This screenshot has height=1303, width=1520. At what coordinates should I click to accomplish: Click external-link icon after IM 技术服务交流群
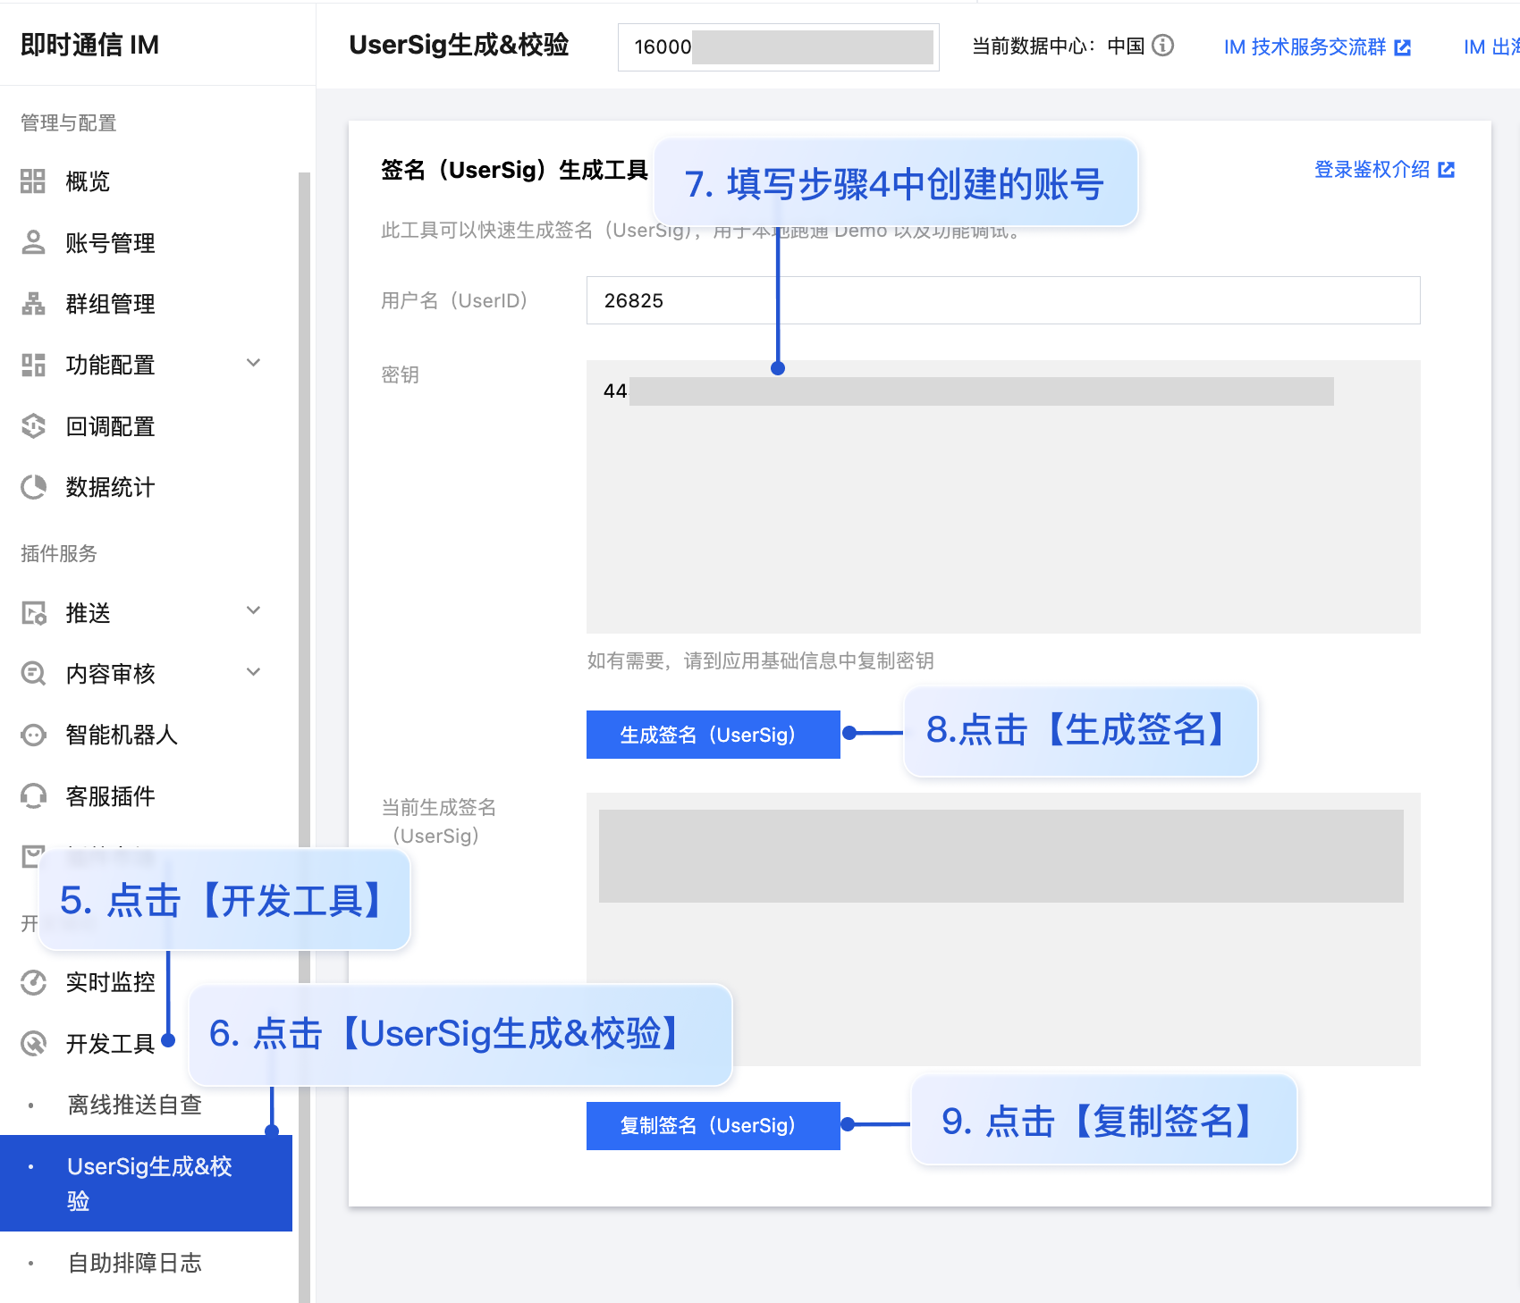pos(1403,46)
